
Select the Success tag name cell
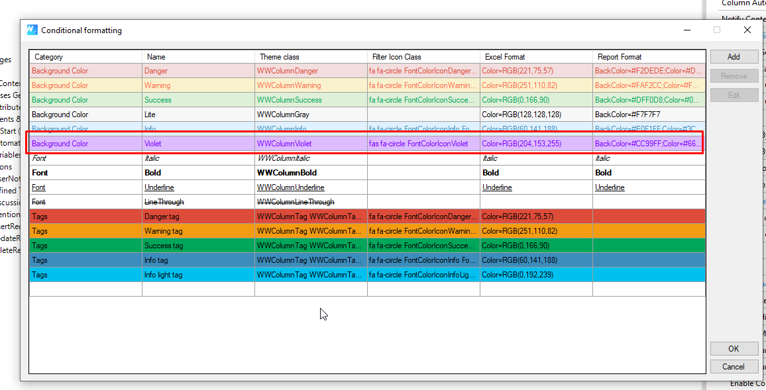(x=198, y=246)
